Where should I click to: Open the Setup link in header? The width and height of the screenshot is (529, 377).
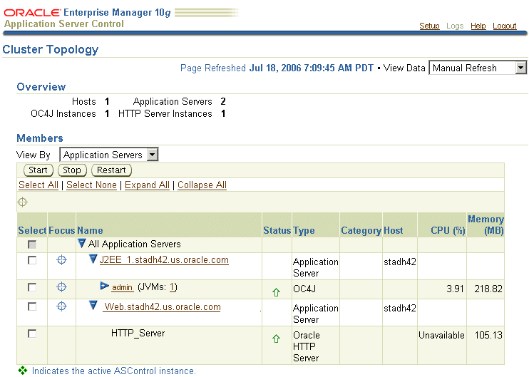pyautogui.click(x=429, y=26)
